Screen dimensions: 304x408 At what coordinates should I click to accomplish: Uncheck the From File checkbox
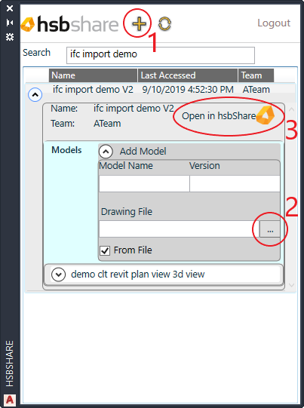(x=105, y=251)
